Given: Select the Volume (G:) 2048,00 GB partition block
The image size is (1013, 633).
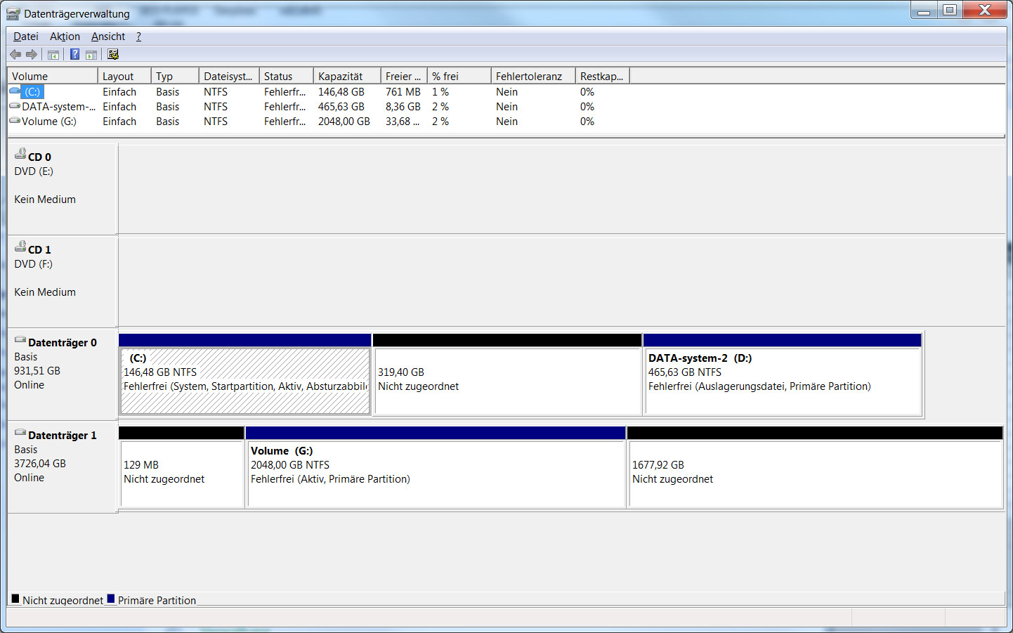Looking at the screenshot, I should pyautogui.click(x=436, y=467).
